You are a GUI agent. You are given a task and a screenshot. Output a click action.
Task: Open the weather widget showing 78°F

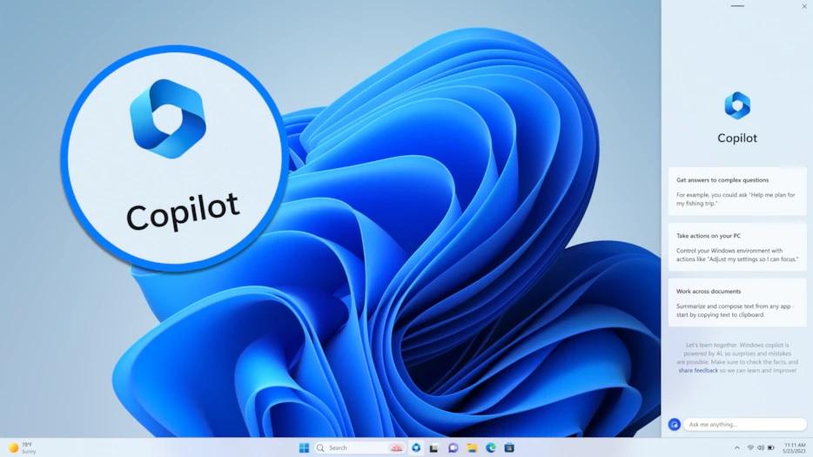pyautogui.click(x=22, y=447)
